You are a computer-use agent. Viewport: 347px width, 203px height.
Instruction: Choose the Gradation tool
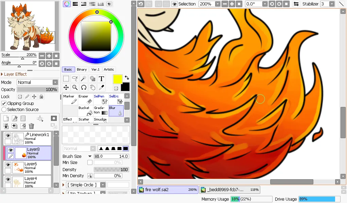tap(101, 111)
